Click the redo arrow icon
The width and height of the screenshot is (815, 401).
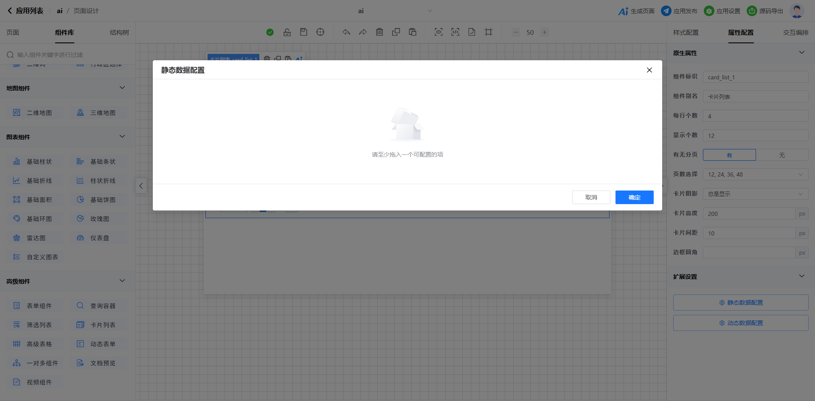click(363, 32)
